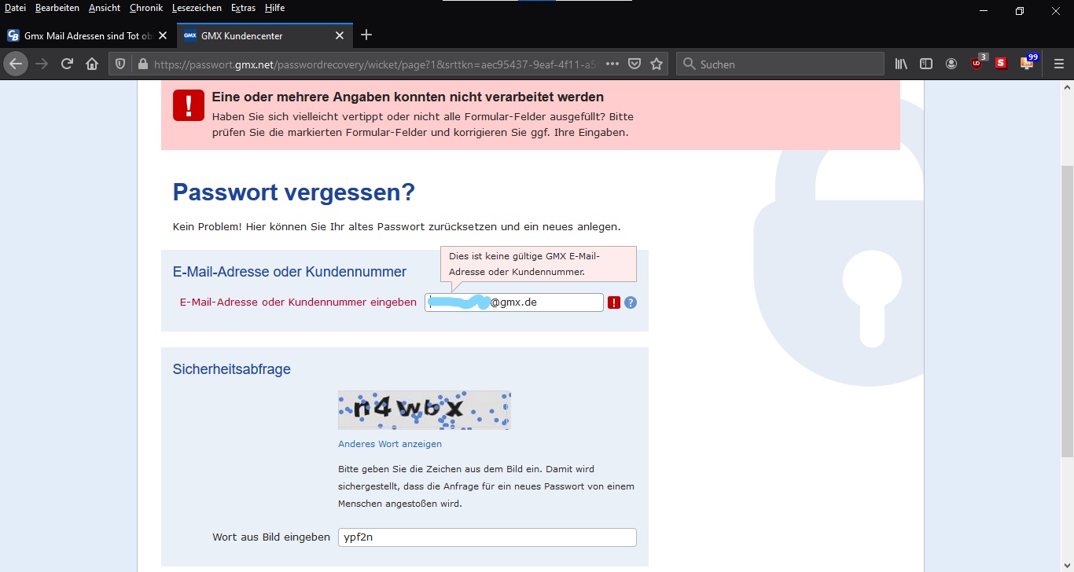Click the blue help question mark icon
The height and width of the screenshot is (572, 1074).
(631, 302)
